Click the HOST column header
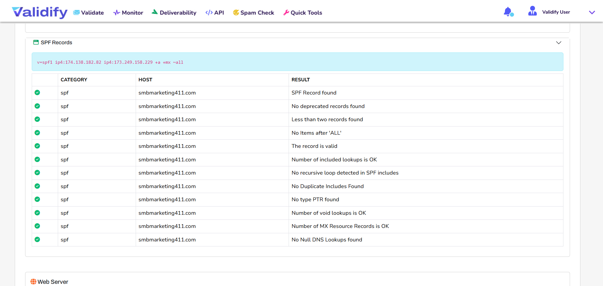Screen dimensions: 603x286 point(145,80)
